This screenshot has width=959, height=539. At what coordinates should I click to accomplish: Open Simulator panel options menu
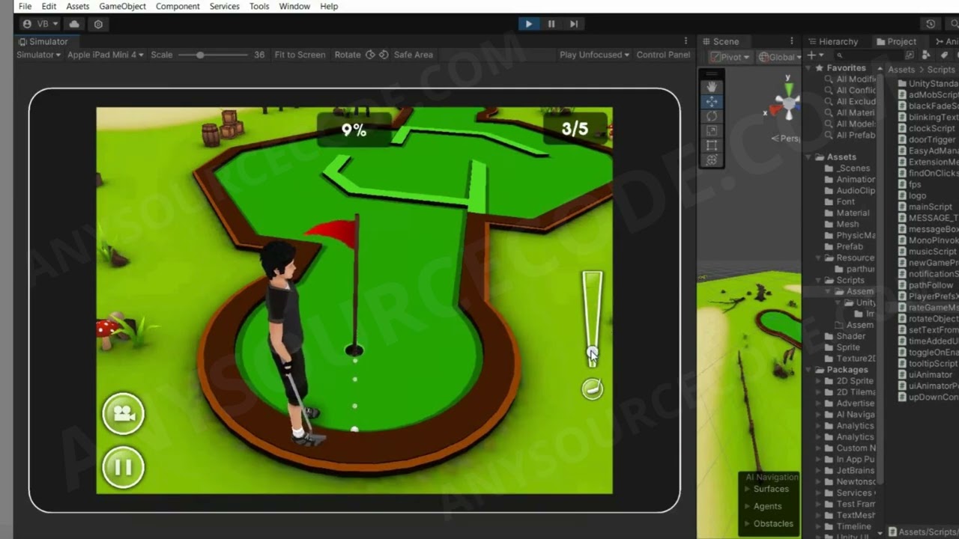pyautogui.click(x=686, y=41)
